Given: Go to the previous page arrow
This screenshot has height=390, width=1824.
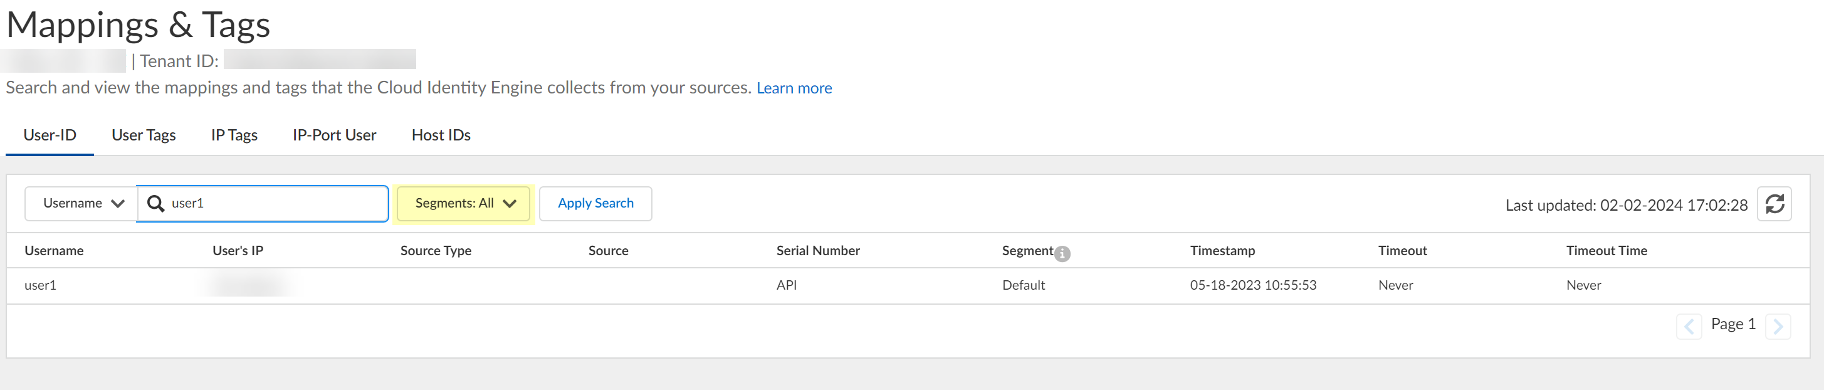Looking at the screenshot, I should click(1689, 326).
